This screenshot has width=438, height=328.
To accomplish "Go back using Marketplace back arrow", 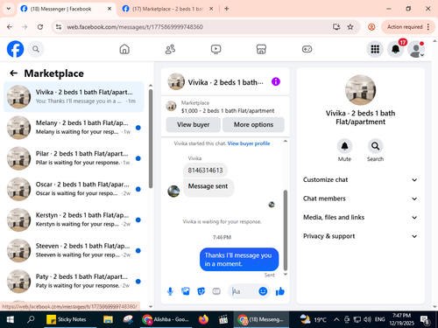I will [x=13, y=73].
